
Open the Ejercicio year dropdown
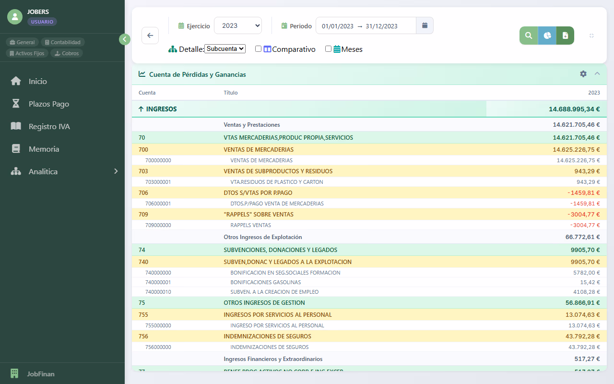pyautogui.click(x=238, y=25)
